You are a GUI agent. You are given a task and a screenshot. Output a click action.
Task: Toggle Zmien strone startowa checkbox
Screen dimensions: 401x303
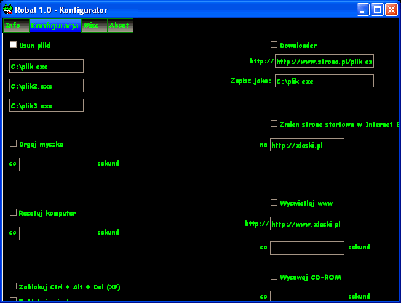pyautogui.click(x=274, y=124)
